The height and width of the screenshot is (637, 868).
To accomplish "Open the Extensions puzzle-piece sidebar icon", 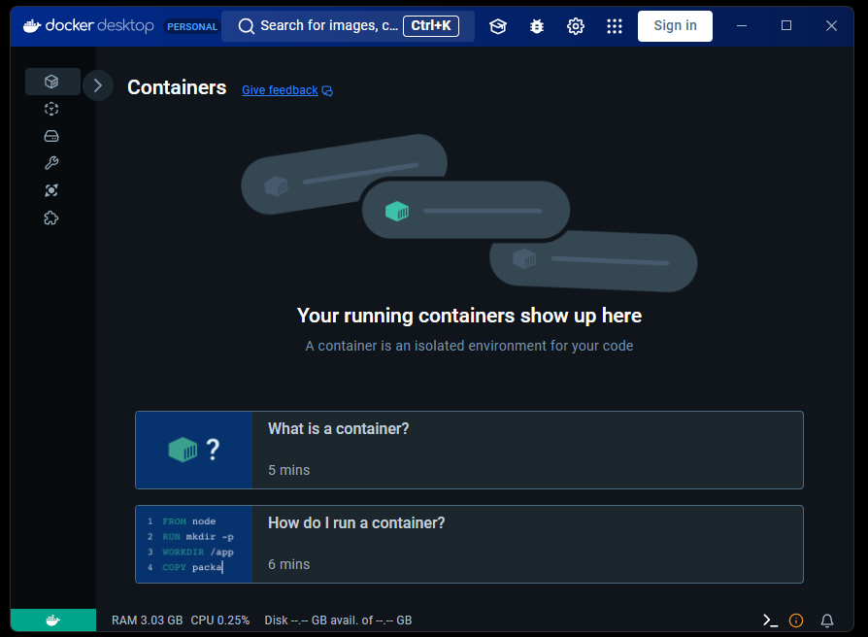I will pos(51,218).
